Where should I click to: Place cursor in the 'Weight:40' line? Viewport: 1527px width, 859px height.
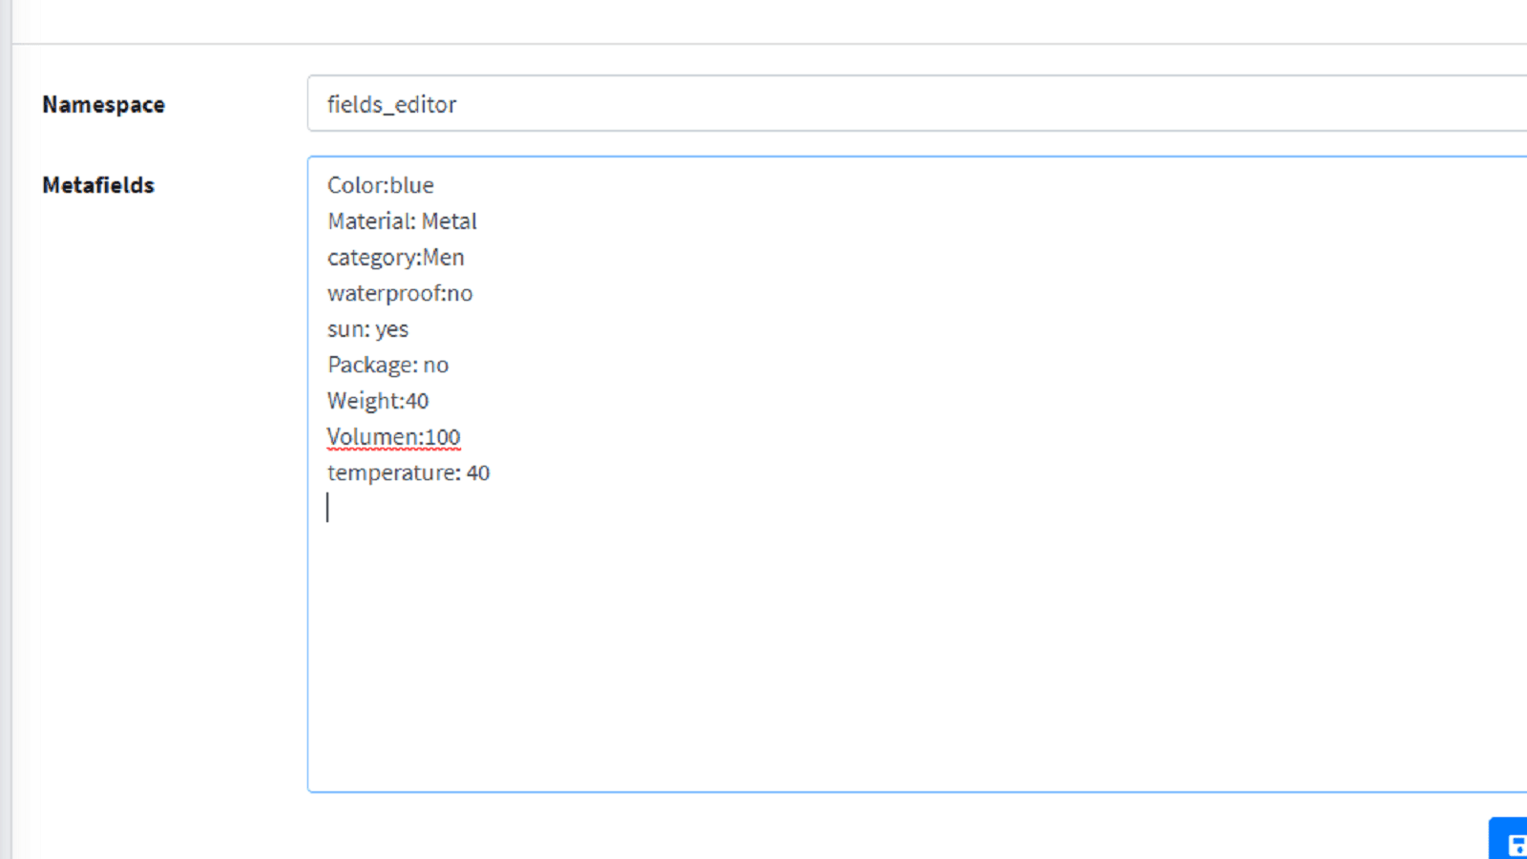coord(378,401)
